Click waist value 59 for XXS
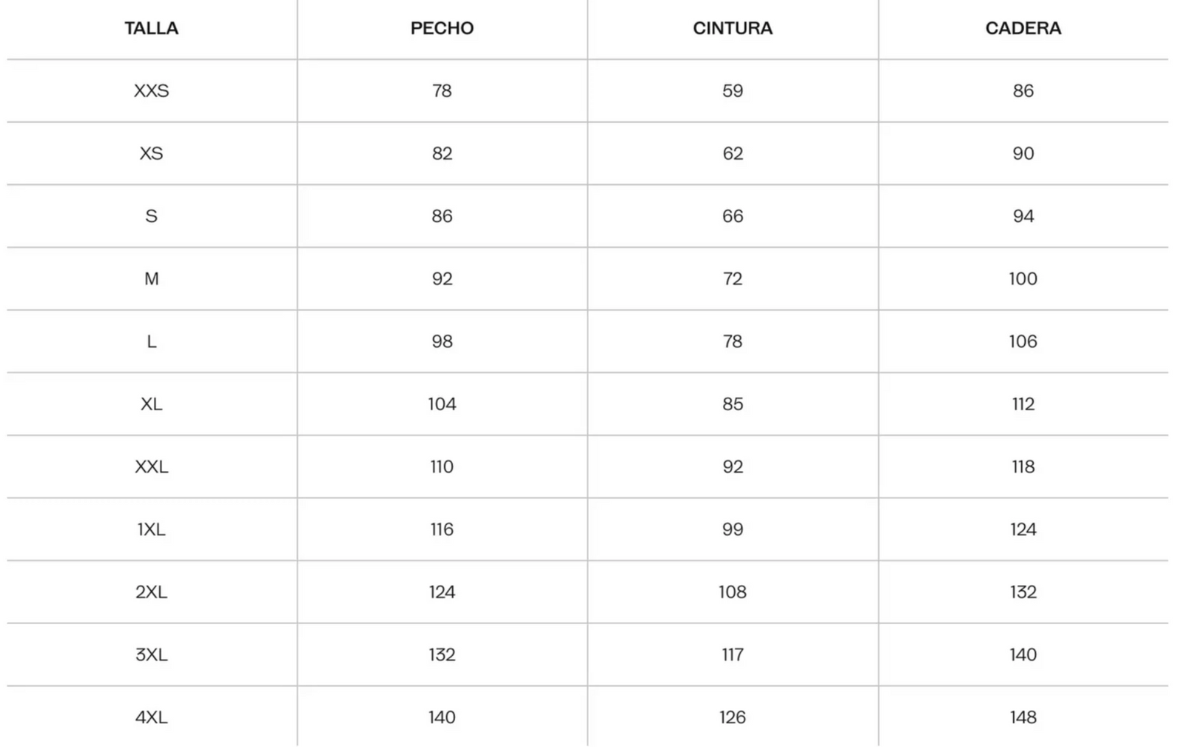 (733, 91)
